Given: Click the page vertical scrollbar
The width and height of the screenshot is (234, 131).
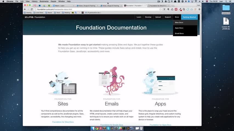Looking at the screenshot, I should (x=201, y=36).
